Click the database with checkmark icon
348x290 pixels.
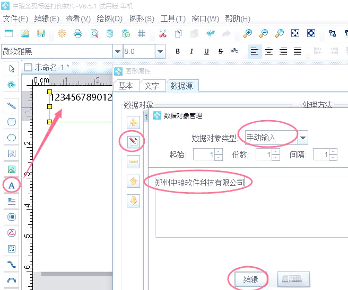(126, 33)
